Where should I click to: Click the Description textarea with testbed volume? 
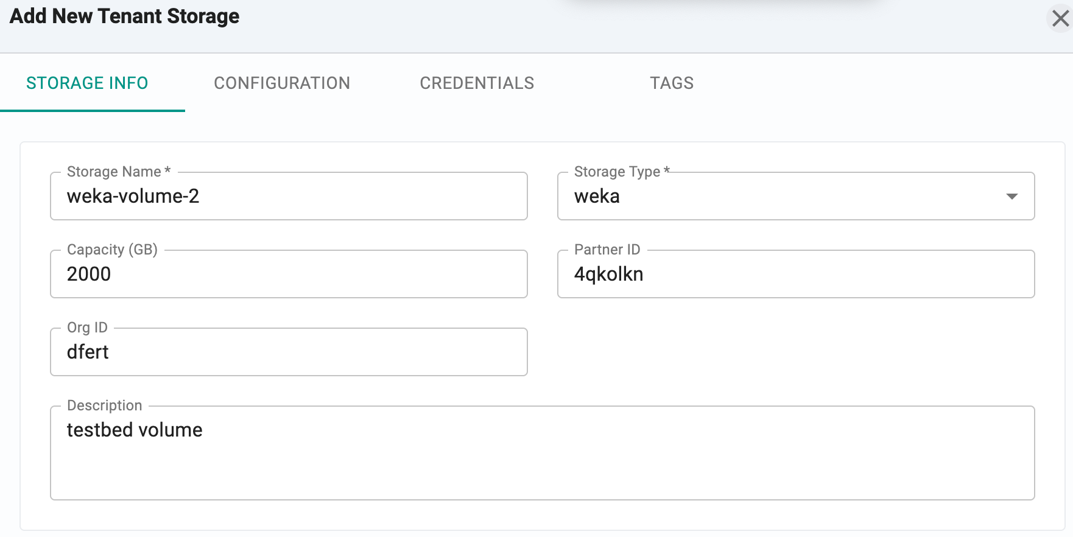coord(543,453)
